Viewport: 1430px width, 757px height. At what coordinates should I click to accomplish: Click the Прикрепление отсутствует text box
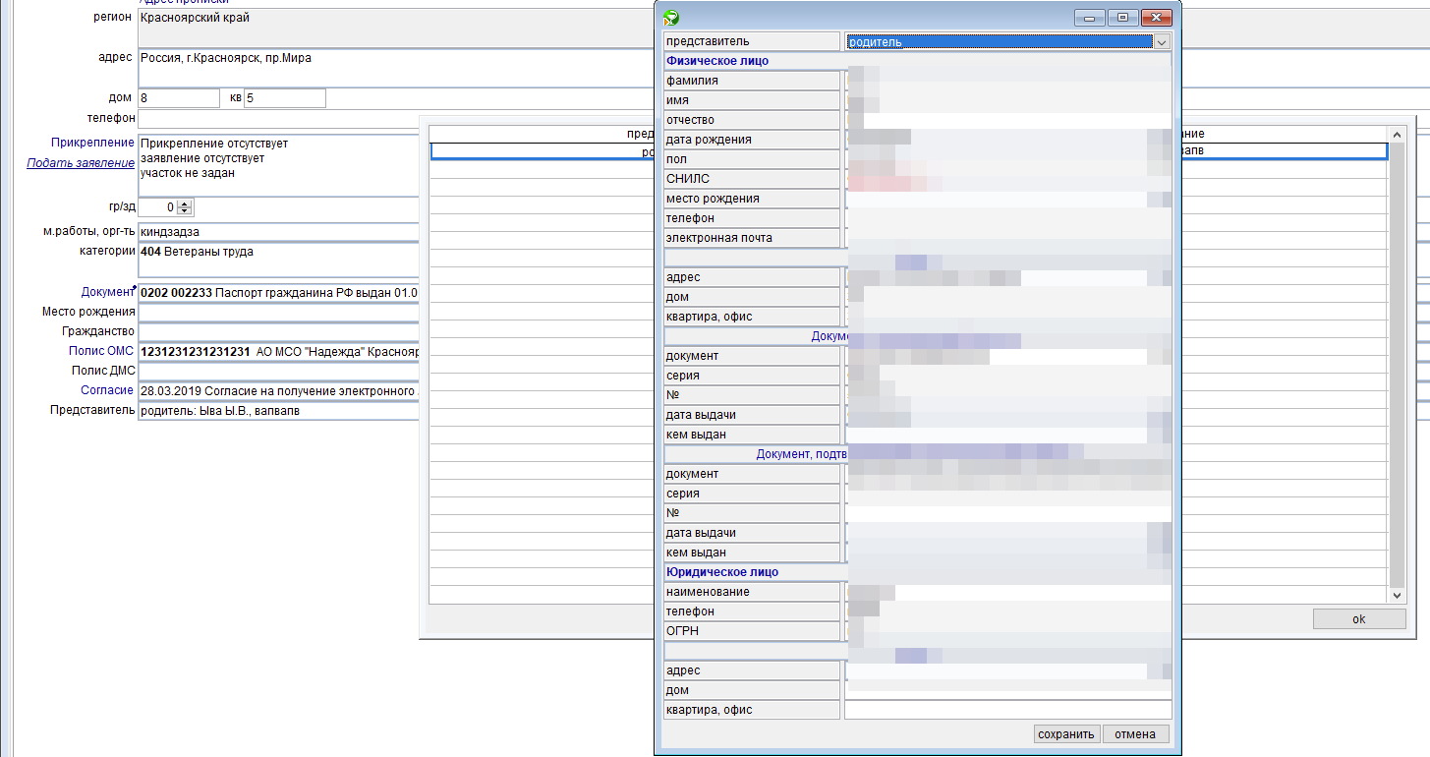point(278,164)
